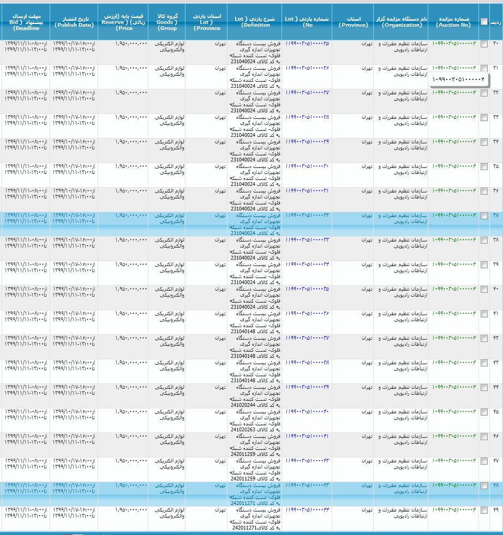This screenshot has height=535, width=503.
Task: Tick the checkbox of highlighted row 37
Action: click(x=484, y=216)
